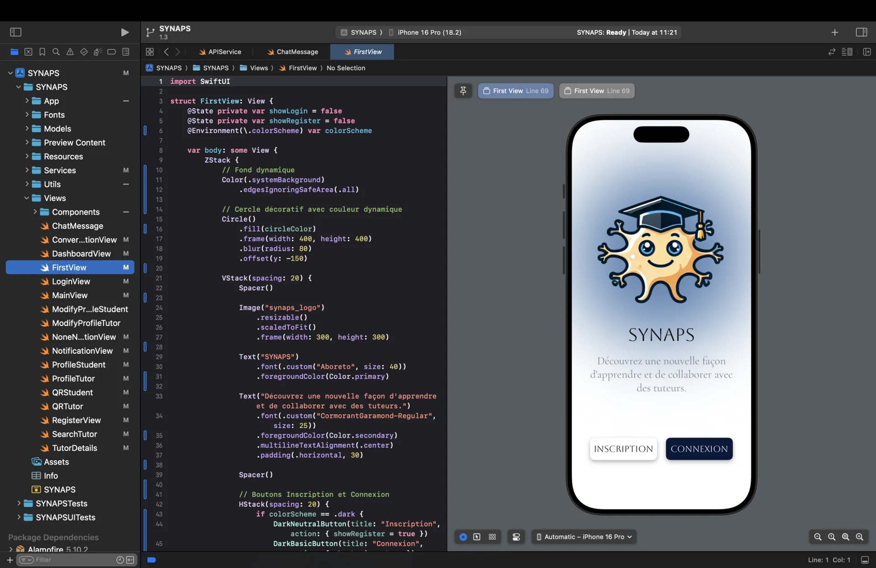Viewport: 876px width, 568px height.
Task: Open the Report navigator
Action: (x=126, y=52)
